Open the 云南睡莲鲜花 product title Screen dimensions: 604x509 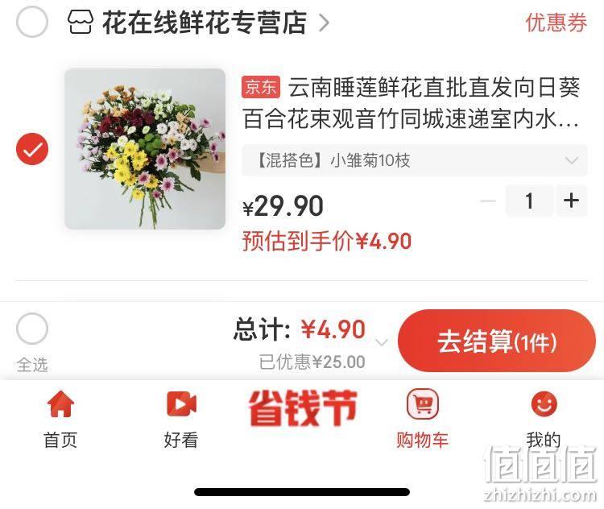pos(411,103)
